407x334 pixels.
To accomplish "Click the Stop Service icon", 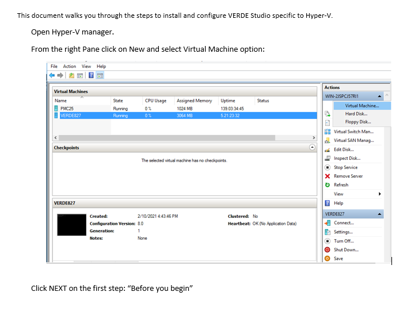I will pos(328,167).
